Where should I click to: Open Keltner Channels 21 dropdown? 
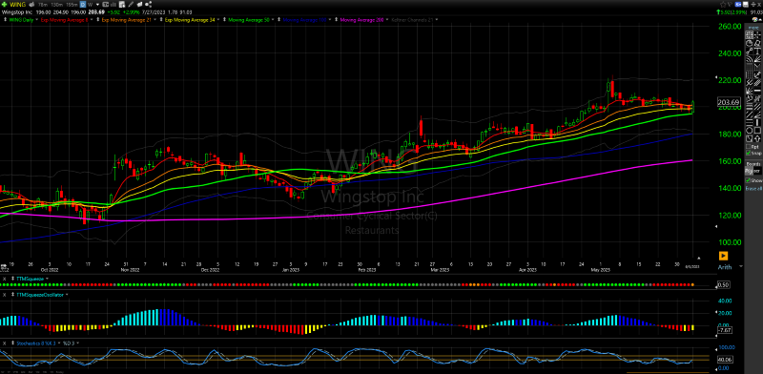[437, 20]
